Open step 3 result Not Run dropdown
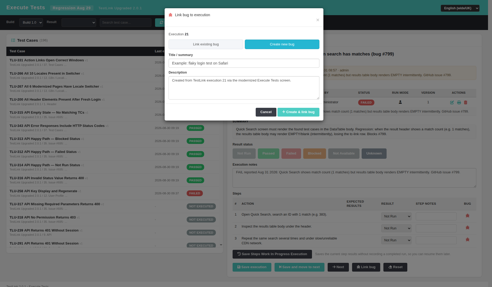Image resolution: width=492 pixels, height=287 pixels. tap(396, 240)
